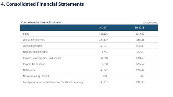
Task: Click the Consolidated Financial Statements heading
Action: tap(42, 4)
